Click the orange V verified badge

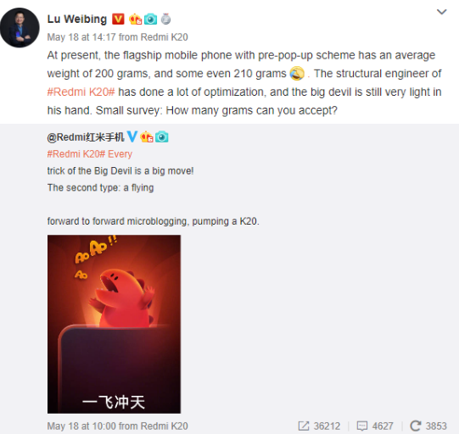pyautogui.click(x=118, y=19)
